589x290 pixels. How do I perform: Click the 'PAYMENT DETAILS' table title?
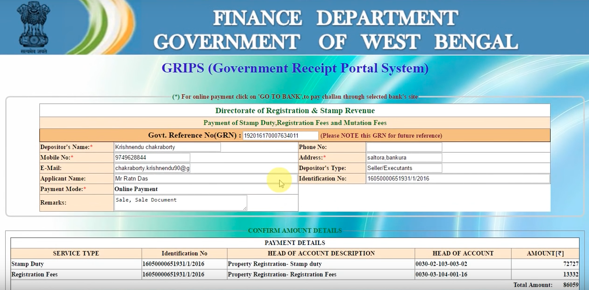click(x=295, y=243)
